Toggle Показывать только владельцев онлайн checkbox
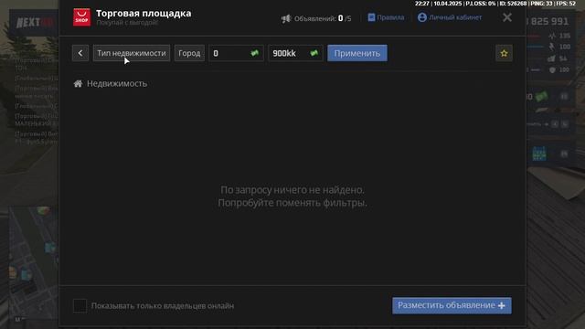Viewport: 585px width, 329px height. 80,305
